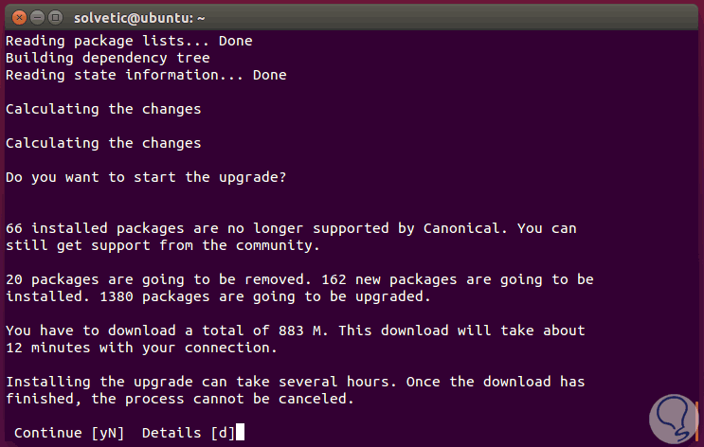The height and width of the screenshot is (447, 704).
Task: Minimize the terminal window
Action: (x=34, y=17)
